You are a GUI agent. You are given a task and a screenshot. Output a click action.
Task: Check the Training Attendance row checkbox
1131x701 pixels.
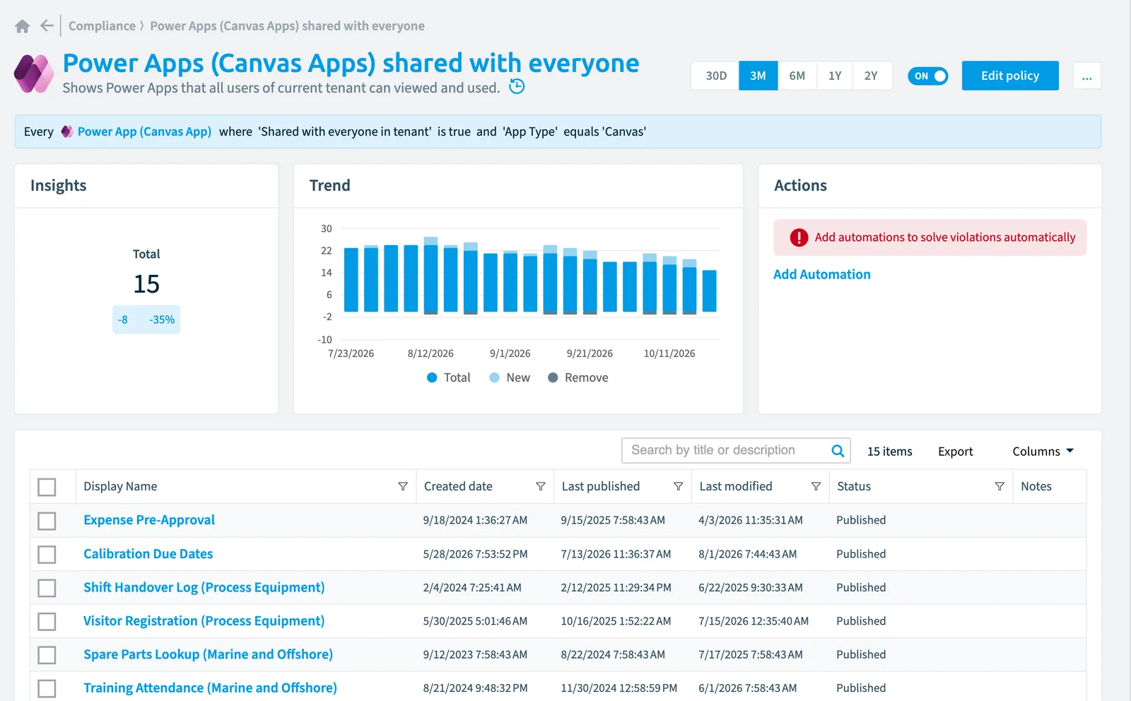click(47, 688)
